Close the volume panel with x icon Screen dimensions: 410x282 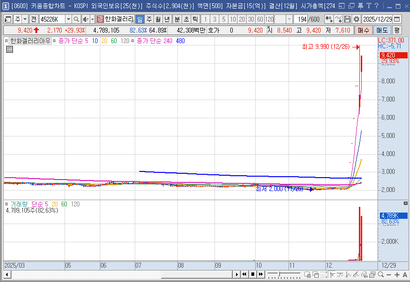tap(406, 203)
